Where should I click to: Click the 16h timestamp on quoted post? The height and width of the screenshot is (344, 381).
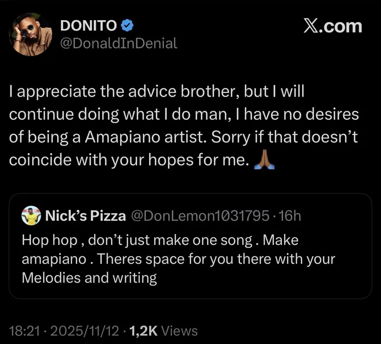(x=290, y=216)
